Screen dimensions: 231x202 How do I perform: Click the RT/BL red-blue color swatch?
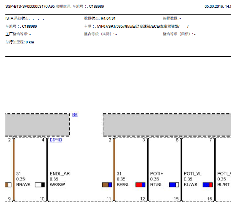tap(140, 185)
